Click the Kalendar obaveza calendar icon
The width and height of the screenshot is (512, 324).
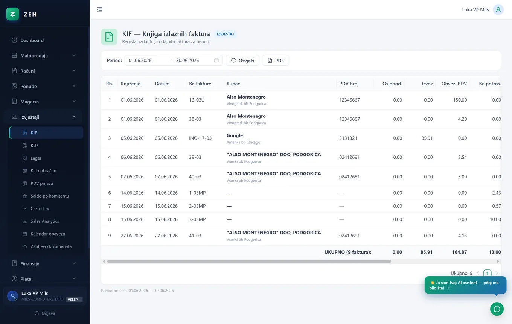(x=25, y=234)
